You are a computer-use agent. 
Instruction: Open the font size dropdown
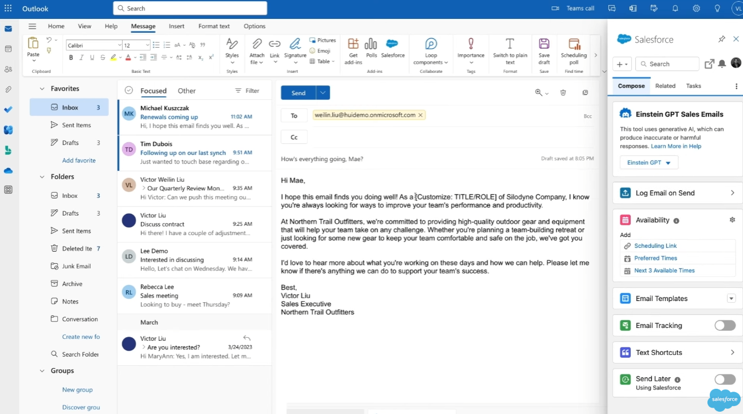[x=147, y=45]
